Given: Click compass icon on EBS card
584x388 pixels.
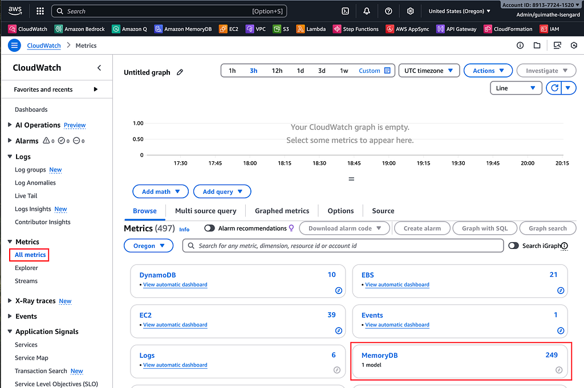Looking at the screenshot, I should 561,291.
